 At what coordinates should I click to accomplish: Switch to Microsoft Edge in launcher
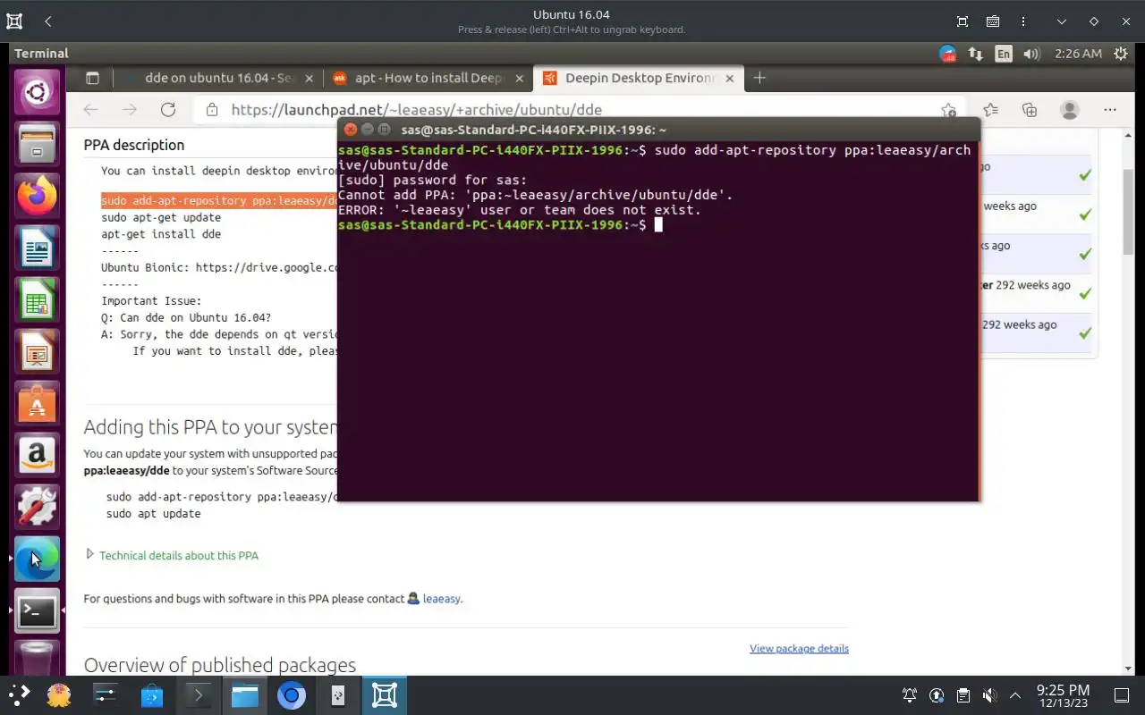(x=37, y=559)
